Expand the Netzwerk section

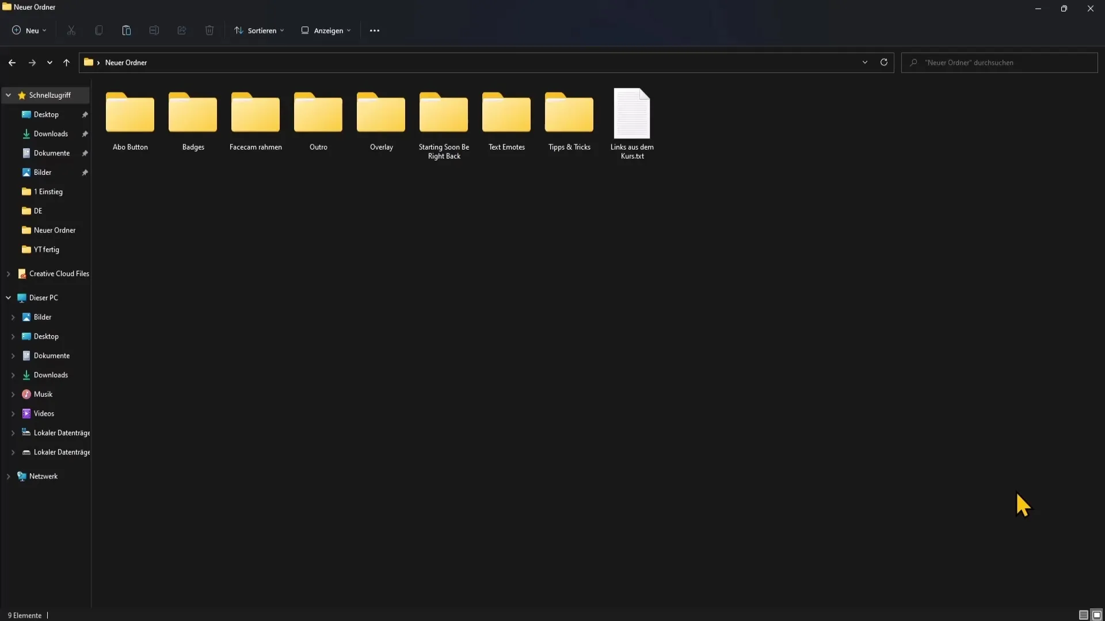(9, 476)
